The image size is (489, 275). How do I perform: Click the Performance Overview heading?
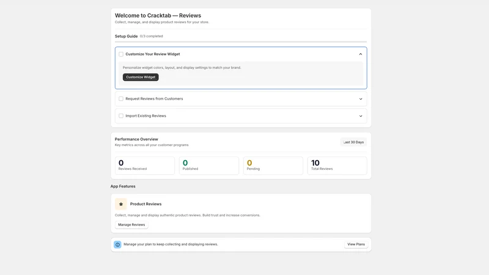tap(136, 139)
